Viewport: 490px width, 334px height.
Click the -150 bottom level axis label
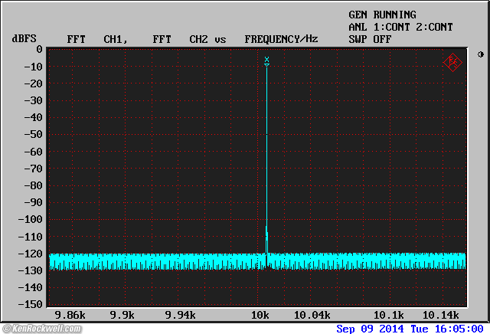point(31,304)
